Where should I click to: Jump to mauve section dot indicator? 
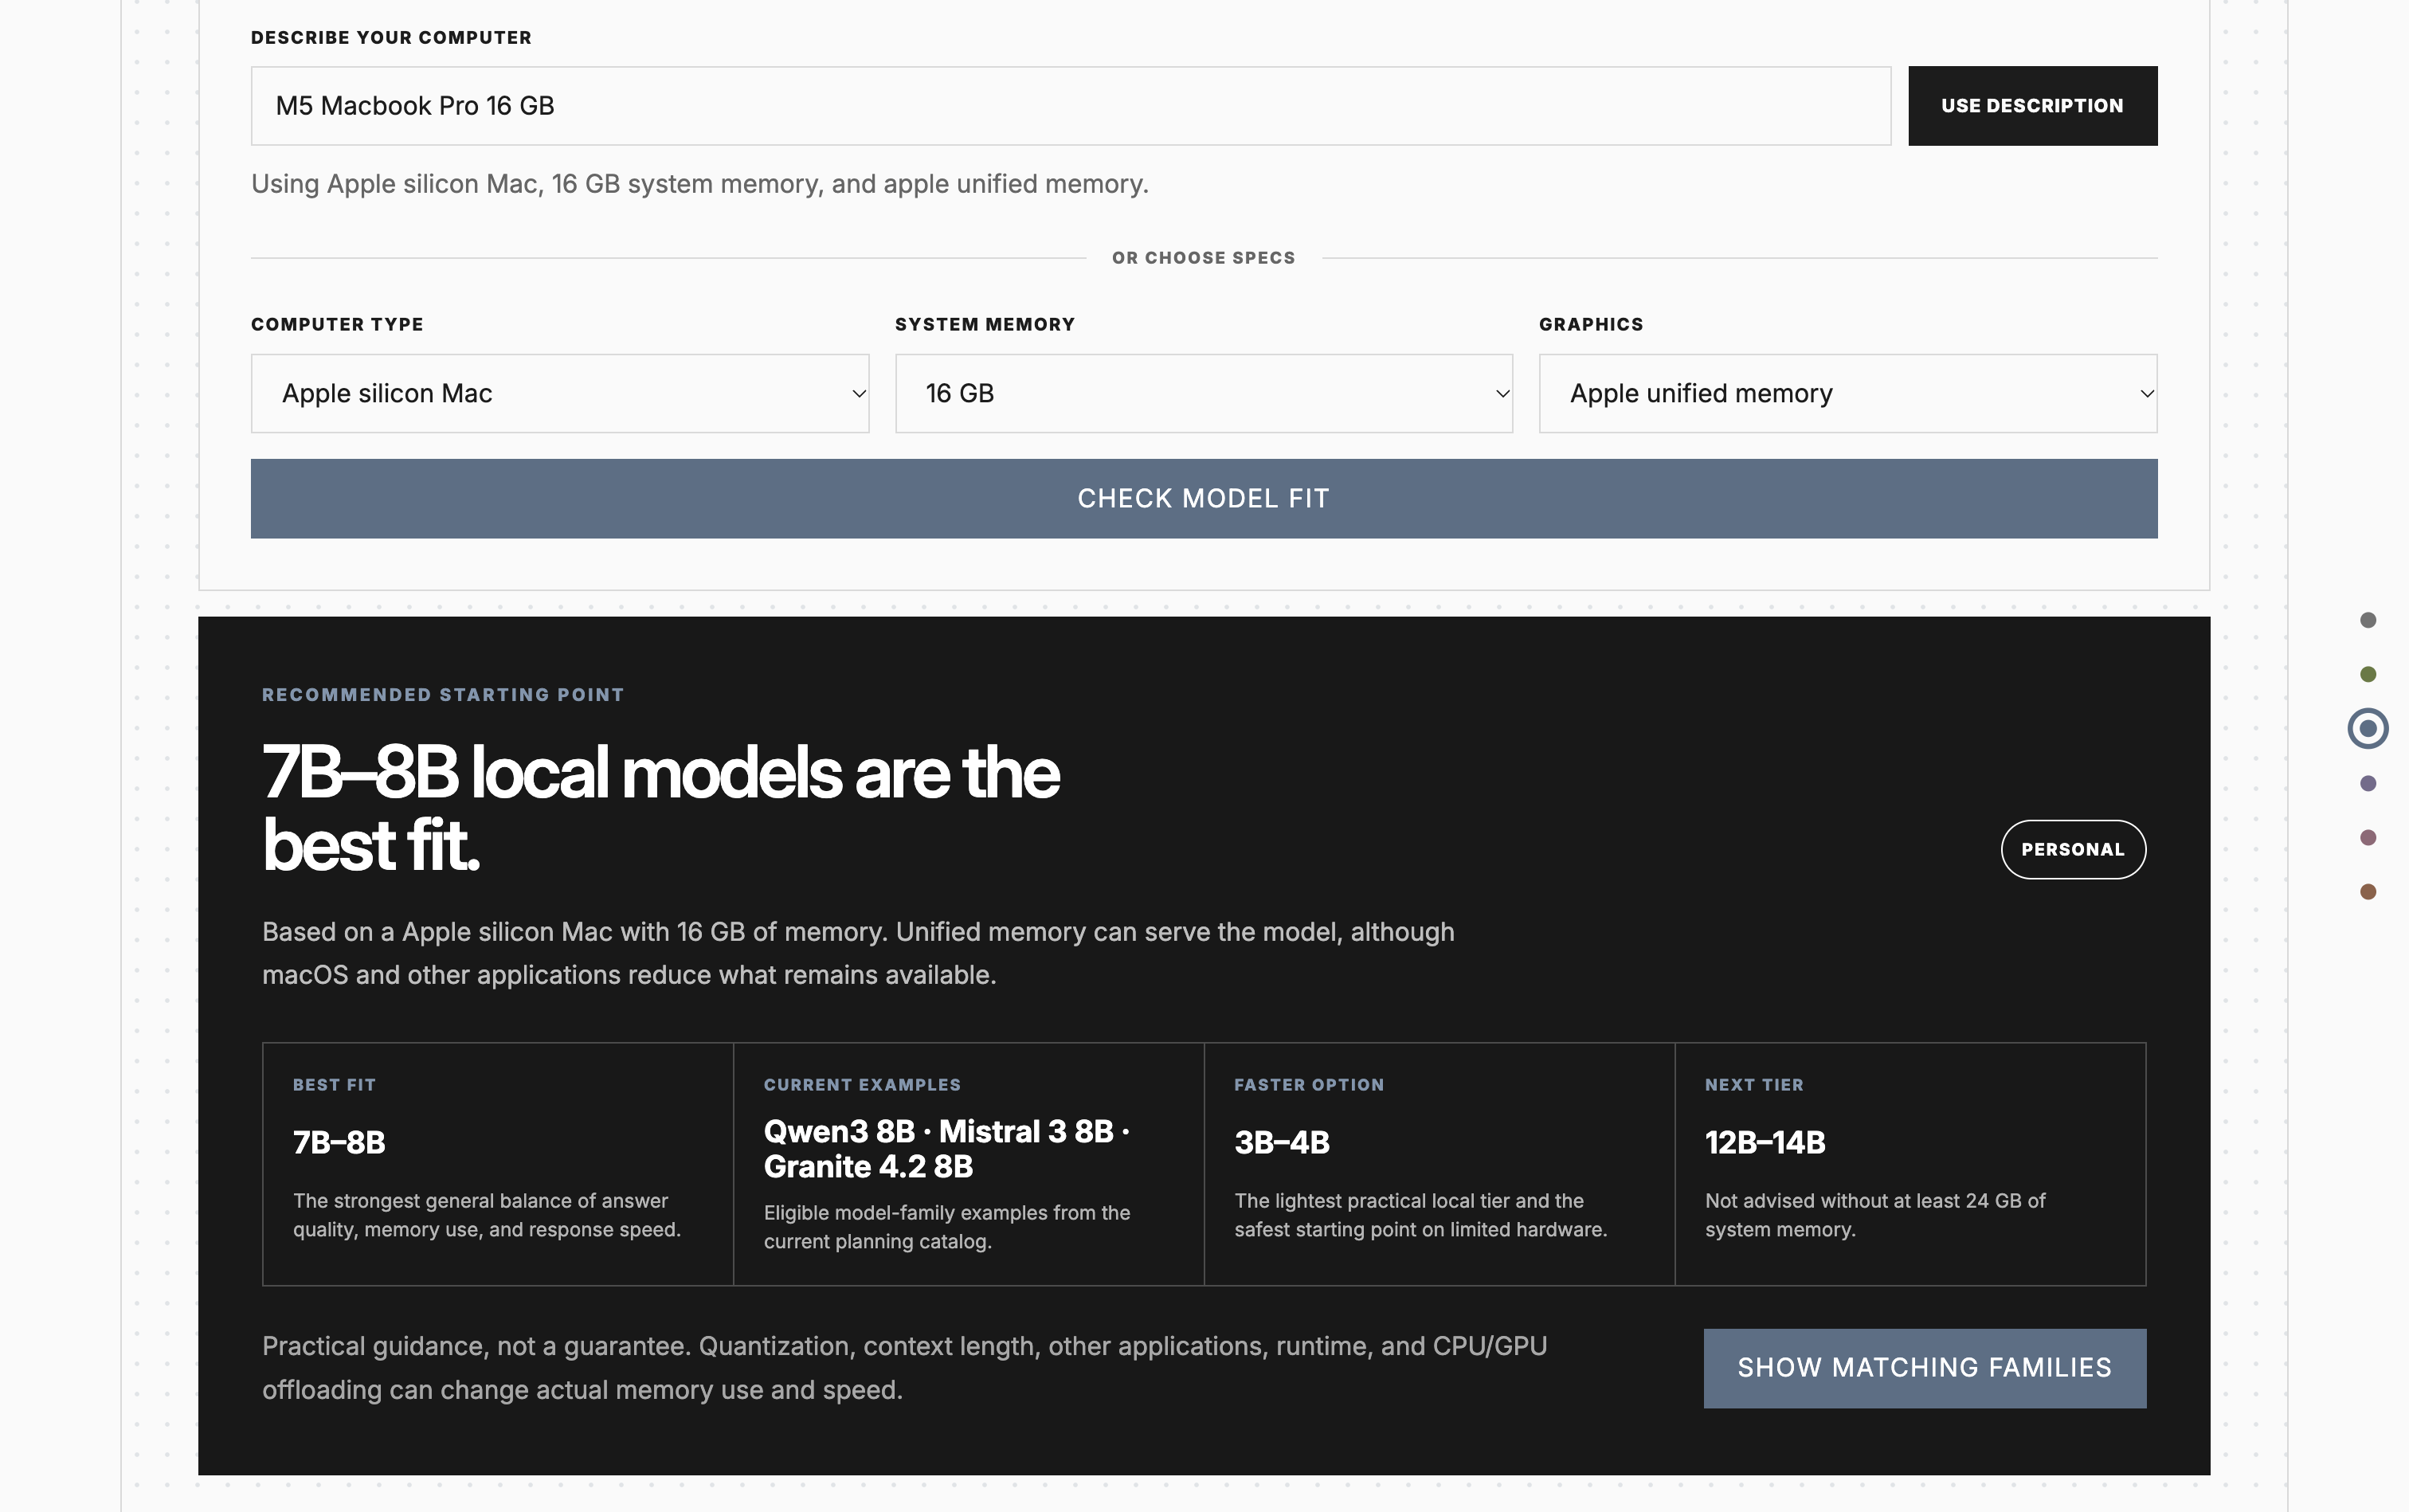pos(2368,837)
